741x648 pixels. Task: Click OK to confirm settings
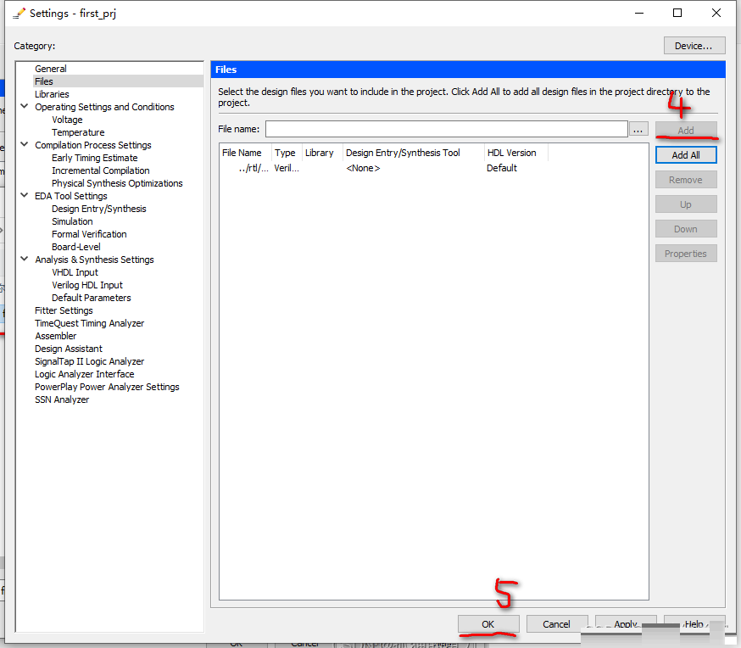(x=487, y=624)
